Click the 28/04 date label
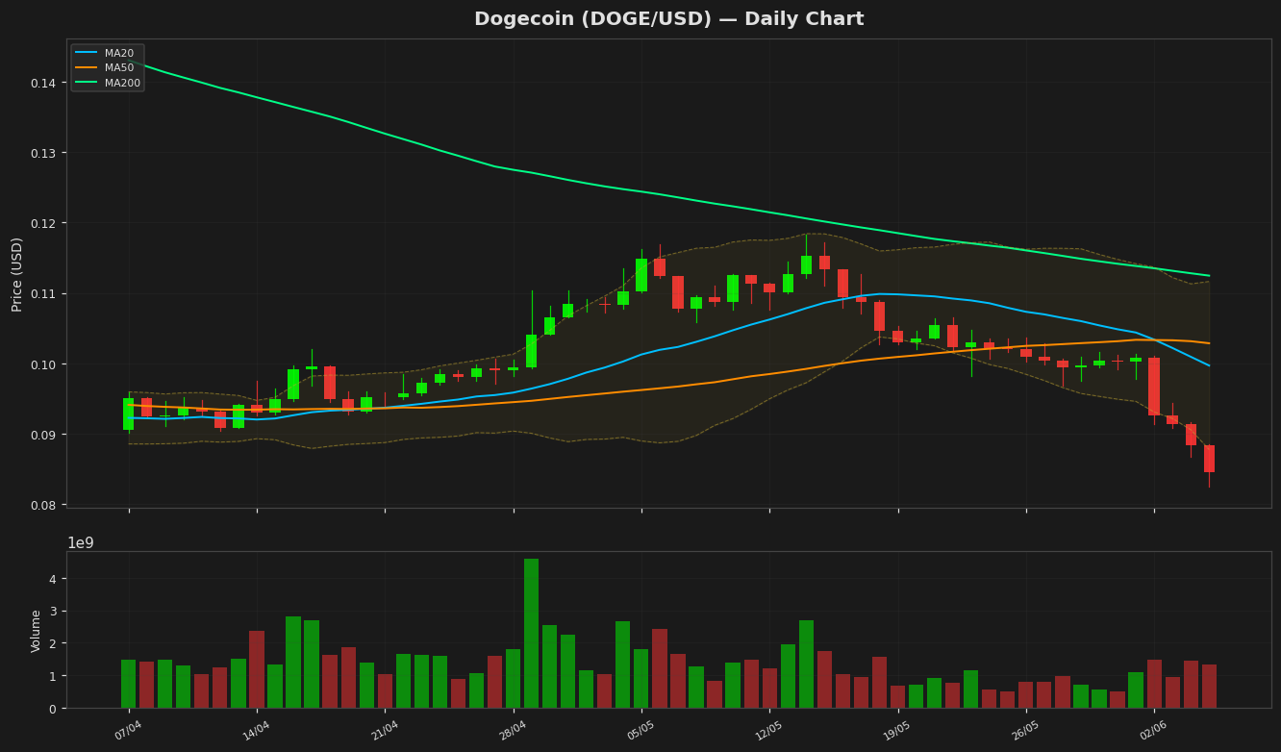This screenshot has height=752, width=1281. pos(514,730)
